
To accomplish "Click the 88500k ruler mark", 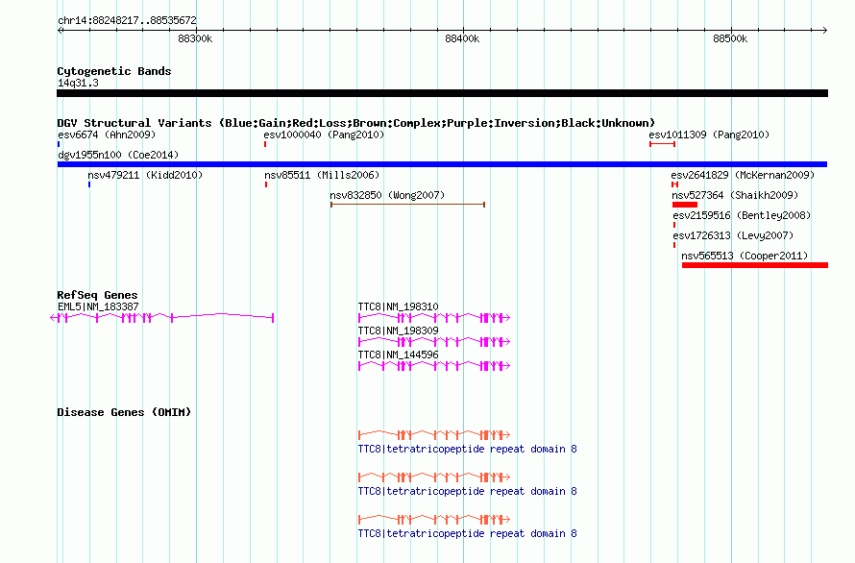I will tap(730, 38).
